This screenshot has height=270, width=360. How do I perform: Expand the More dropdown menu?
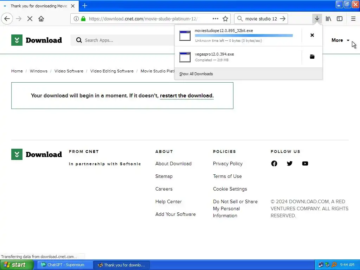(340, 40)
